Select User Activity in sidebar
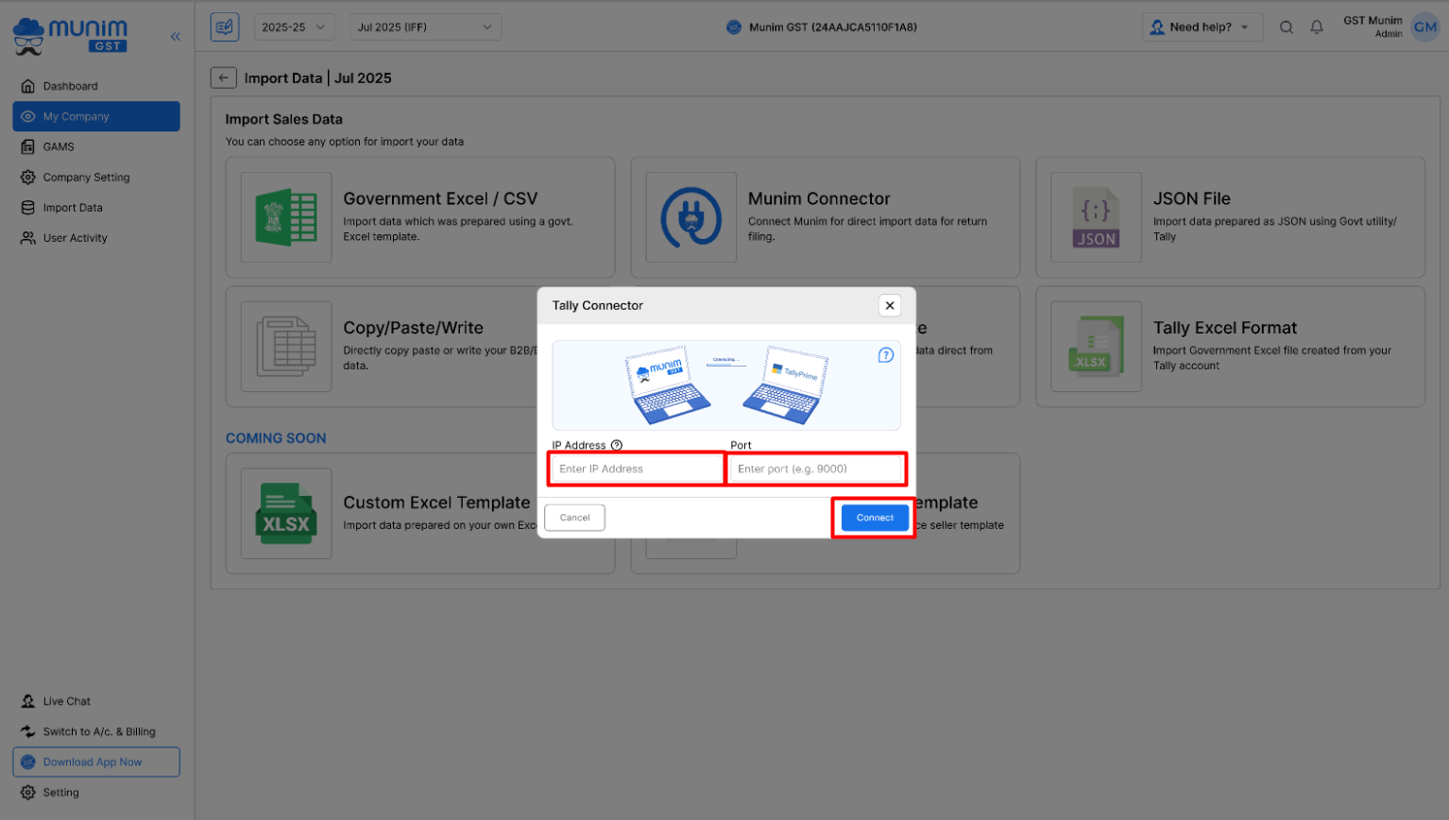This screenshot has width=1449, height=820. 75,238
